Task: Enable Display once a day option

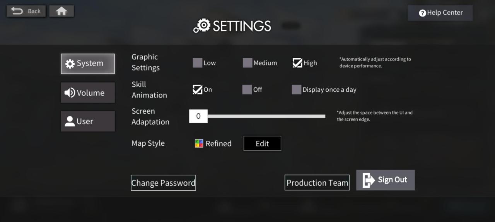Action: [297, 90]
